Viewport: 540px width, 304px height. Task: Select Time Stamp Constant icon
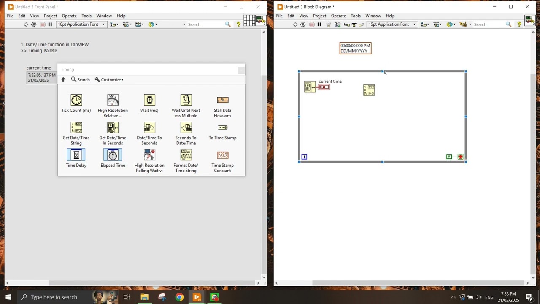[222, 155]
